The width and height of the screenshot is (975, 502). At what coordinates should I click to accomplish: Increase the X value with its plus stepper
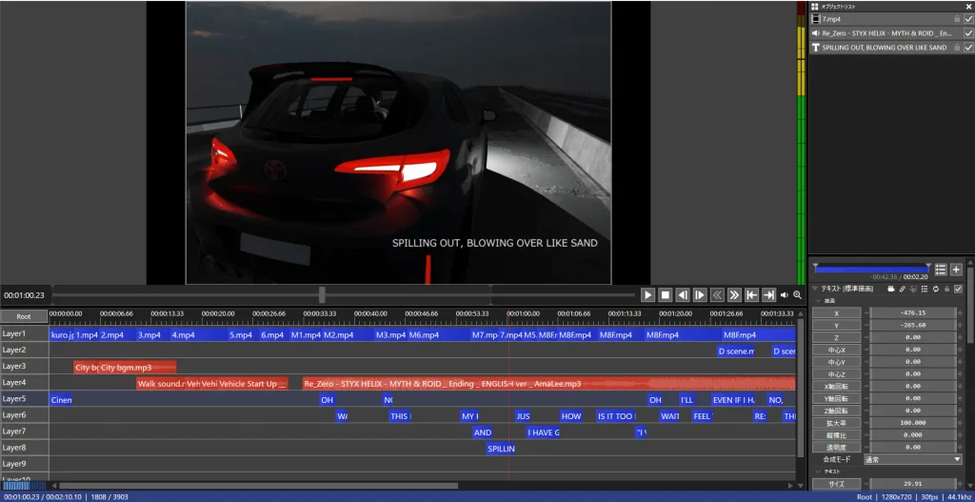click(960, 312)
